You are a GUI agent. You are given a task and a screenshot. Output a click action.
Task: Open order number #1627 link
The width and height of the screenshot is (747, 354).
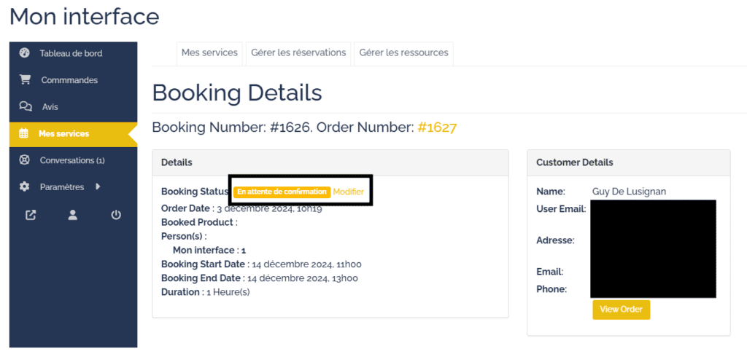click(x=437, y=127)
